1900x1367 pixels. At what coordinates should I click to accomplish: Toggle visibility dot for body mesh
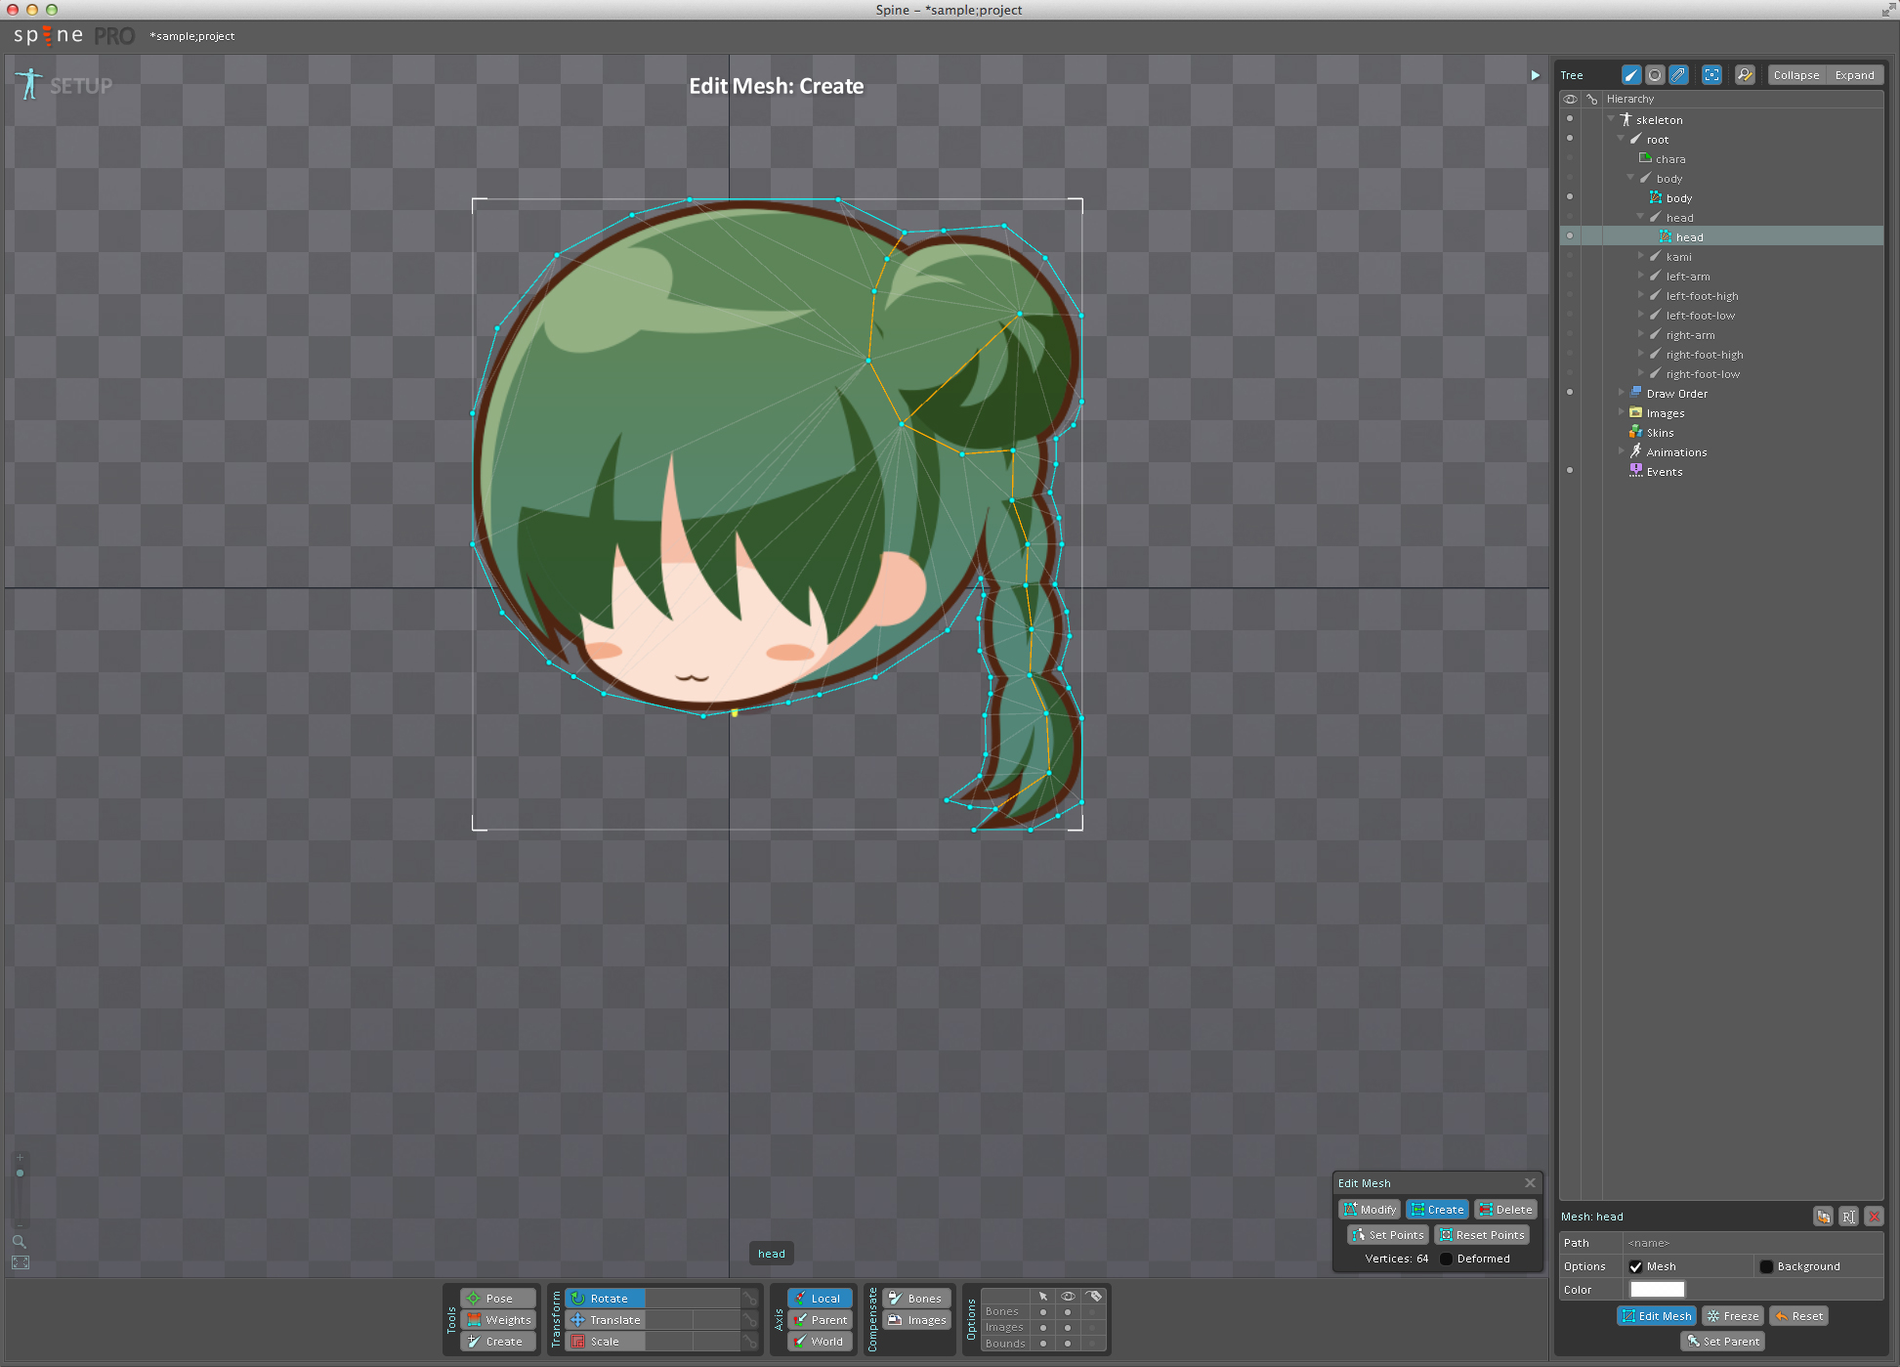[1570, 197]
